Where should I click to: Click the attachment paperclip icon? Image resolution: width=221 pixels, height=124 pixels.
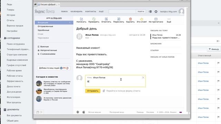(104, 91)
